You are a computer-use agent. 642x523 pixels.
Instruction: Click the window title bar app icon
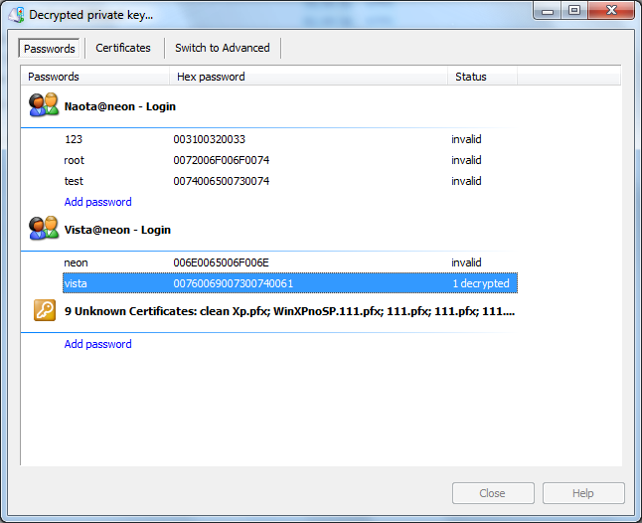(15, 15)
